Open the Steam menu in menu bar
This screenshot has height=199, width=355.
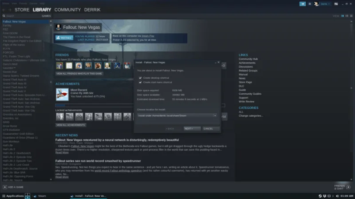coord(6,4)
